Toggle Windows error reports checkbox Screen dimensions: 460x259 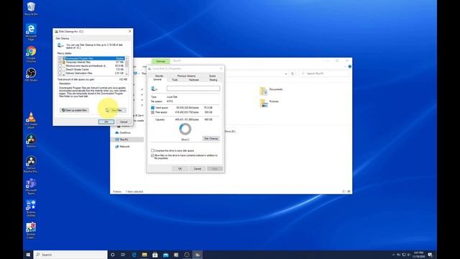60,65
